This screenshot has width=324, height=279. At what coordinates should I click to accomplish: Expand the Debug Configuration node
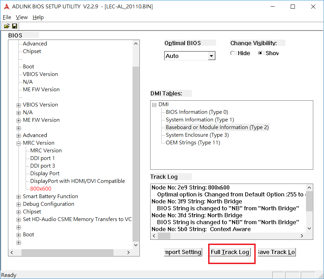click(x=19, y=204)
